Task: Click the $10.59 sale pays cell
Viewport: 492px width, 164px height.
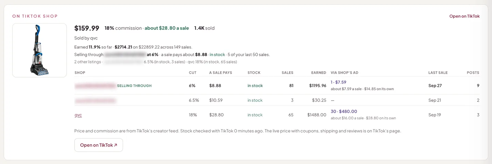Action: click(216, 101)
